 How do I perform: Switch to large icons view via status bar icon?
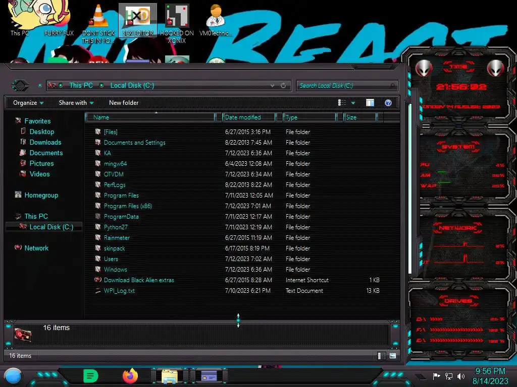[x=393, y=356]
